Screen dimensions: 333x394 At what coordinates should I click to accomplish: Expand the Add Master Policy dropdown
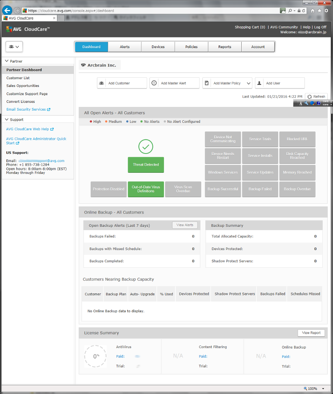point(249,83)
